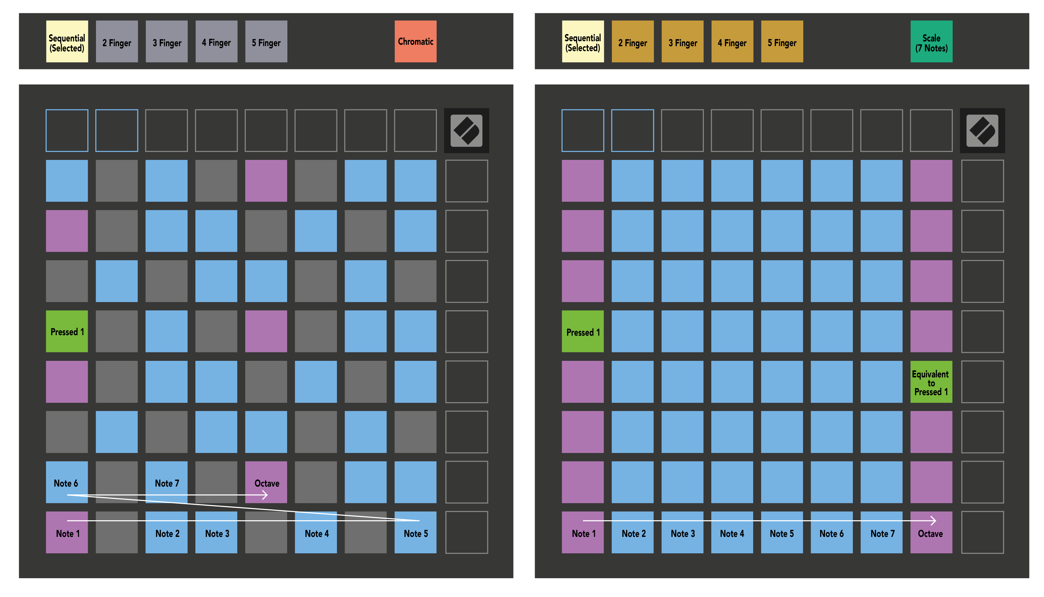Click second blue-outlined top button, right grid
1044x597 pixels.
pos(633,131)
